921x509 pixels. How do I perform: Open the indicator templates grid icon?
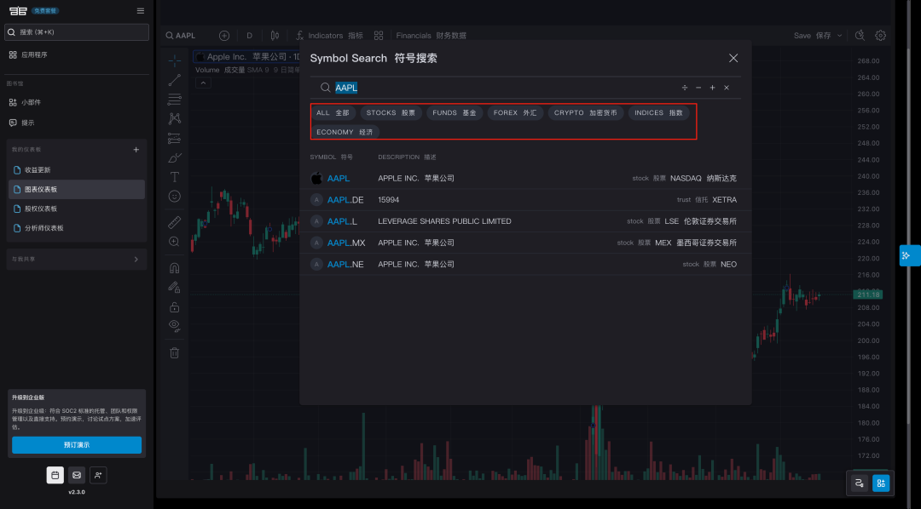point(379,36)
